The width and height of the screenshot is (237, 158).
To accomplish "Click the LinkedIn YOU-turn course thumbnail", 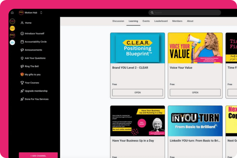I will pyautogui.click(x=195, y=121).
